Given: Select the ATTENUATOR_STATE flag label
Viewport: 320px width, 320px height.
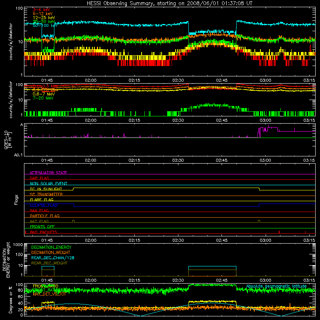Looking at the screenshot, I should tap(48, 173).
